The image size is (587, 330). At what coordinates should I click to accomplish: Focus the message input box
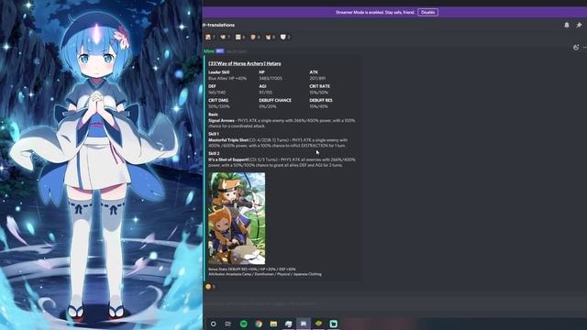[x=393, y=303]
